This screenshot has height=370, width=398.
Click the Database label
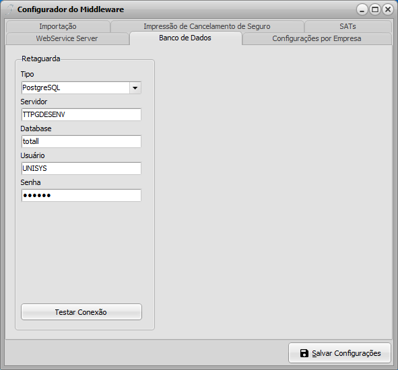[x=36, y=128]
